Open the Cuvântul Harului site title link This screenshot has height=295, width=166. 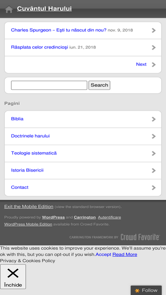coord(44,9)
